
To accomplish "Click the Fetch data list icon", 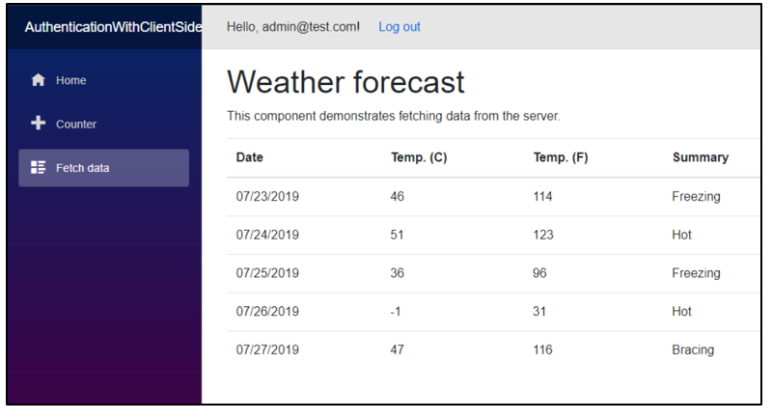I will tap(39, 168).
